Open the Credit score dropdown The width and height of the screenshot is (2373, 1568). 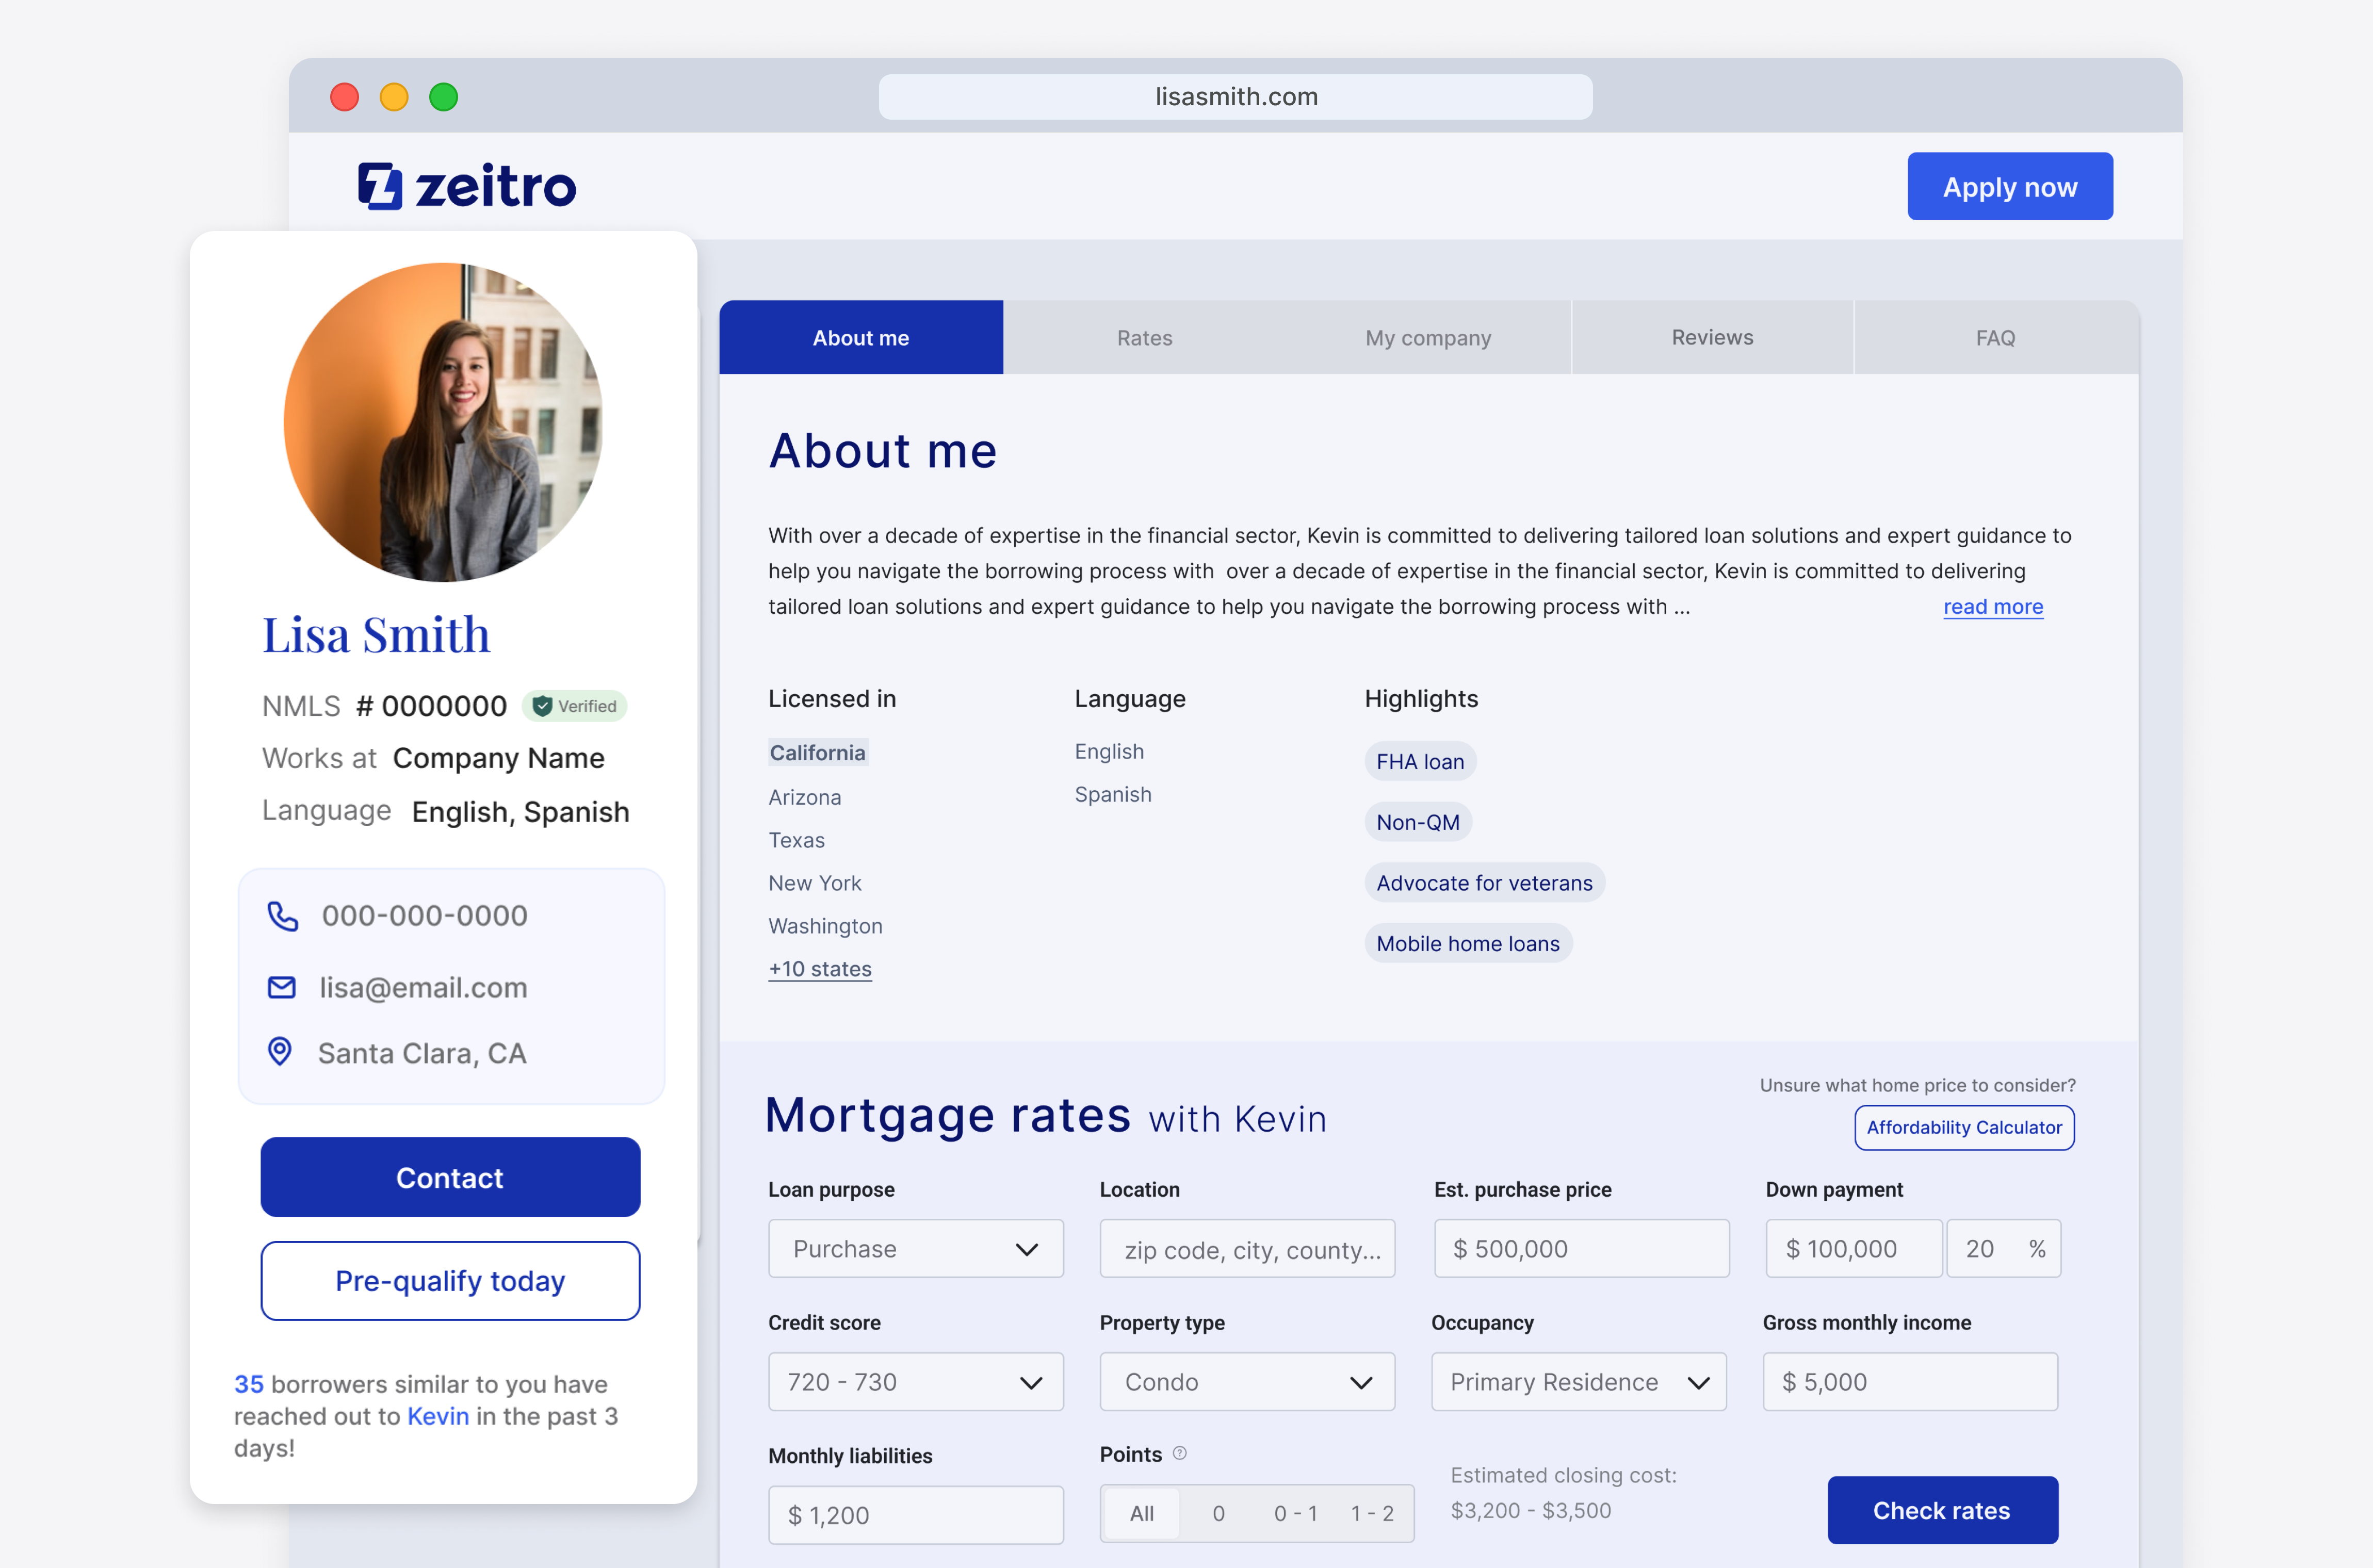pos(916,1382)
